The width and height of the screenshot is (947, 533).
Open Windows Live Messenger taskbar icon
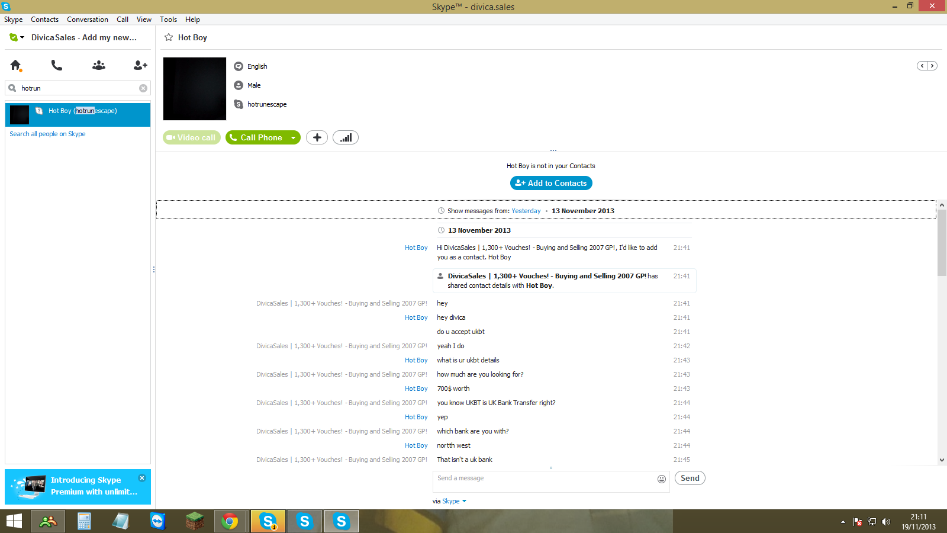tap(48, 521)
